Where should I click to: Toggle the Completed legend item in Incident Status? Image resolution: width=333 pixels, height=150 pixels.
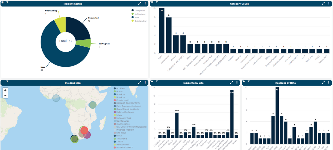coord(140,10)
